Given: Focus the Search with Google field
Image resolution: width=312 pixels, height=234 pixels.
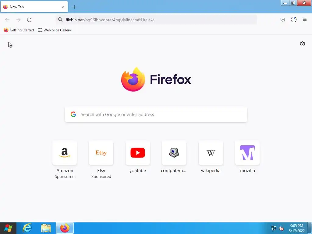Looking at the screenshot, I should pyautogui.click(x=156, y=115).
